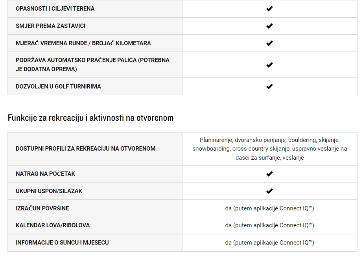
Task: Click Connect IQ text for Izračun površine
Action: (270, 208)
